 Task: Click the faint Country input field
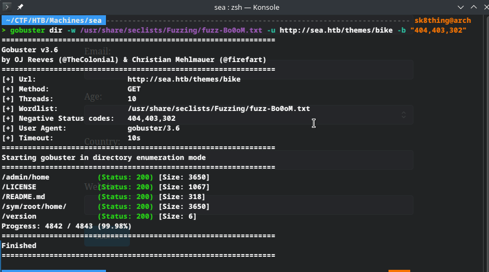pyautogui.click(x=248, y=160)
